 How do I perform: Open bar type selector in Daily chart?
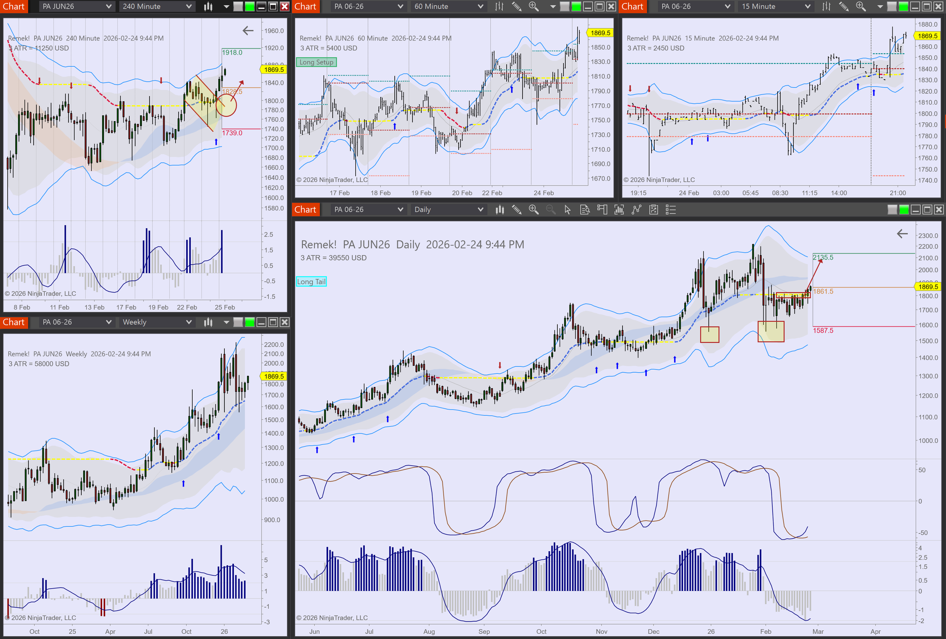(x=499, y=210)
